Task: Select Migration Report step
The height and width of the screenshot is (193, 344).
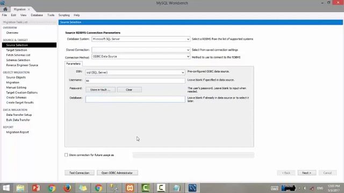Action: [x=18, y=132]
